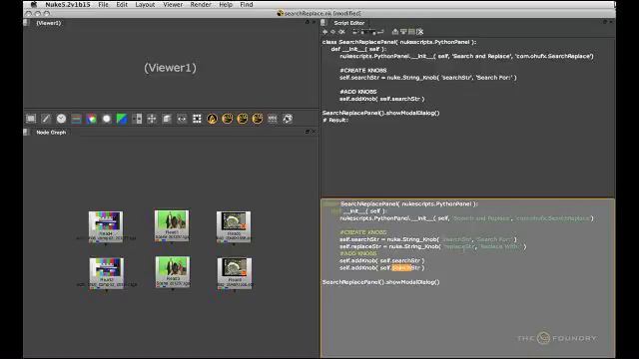This screenshot has width=639, height=359.
Task: Open the Color nodes wheel menu
Action: pyautogui.click(x=91, y=119)
